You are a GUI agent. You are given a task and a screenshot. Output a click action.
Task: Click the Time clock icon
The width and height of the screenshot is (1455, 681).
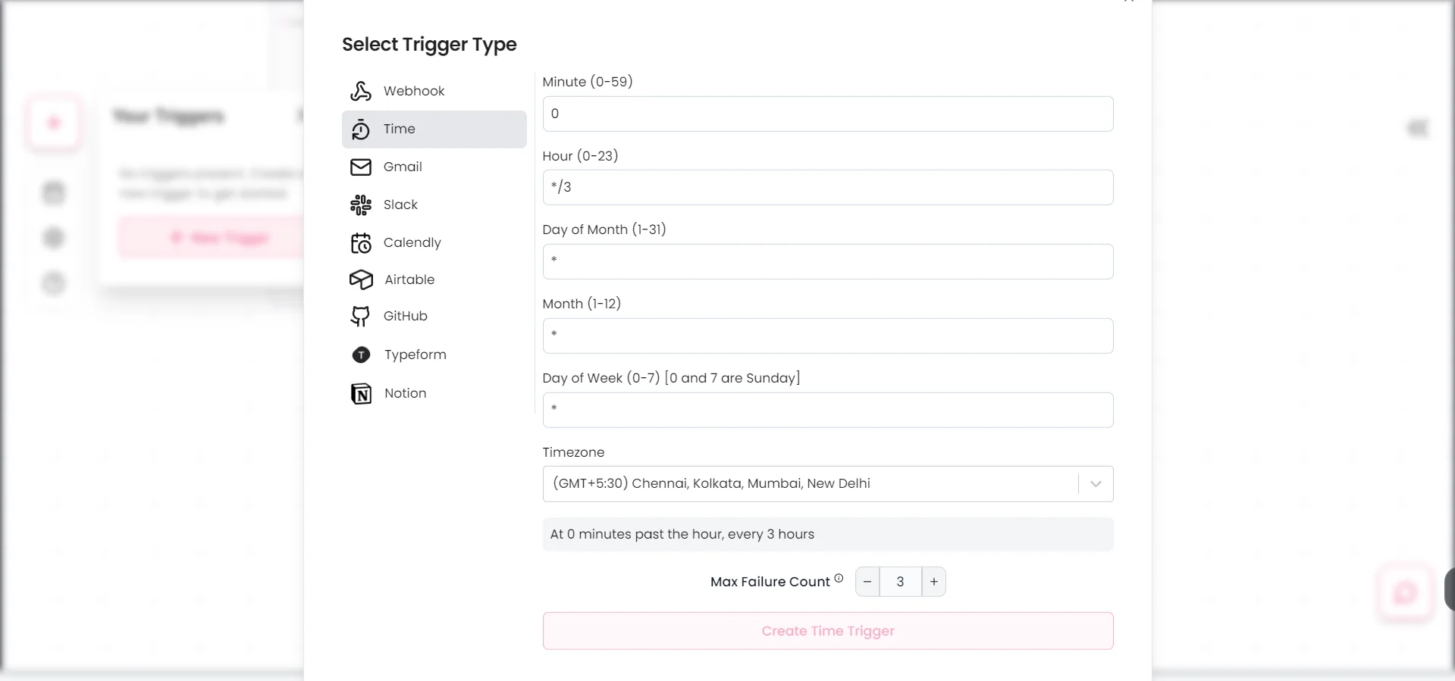tap(361, 130)
